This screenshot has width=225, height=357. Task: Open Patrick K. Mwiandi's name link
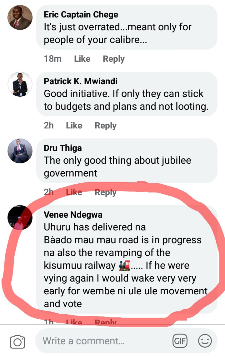[81, 81]
